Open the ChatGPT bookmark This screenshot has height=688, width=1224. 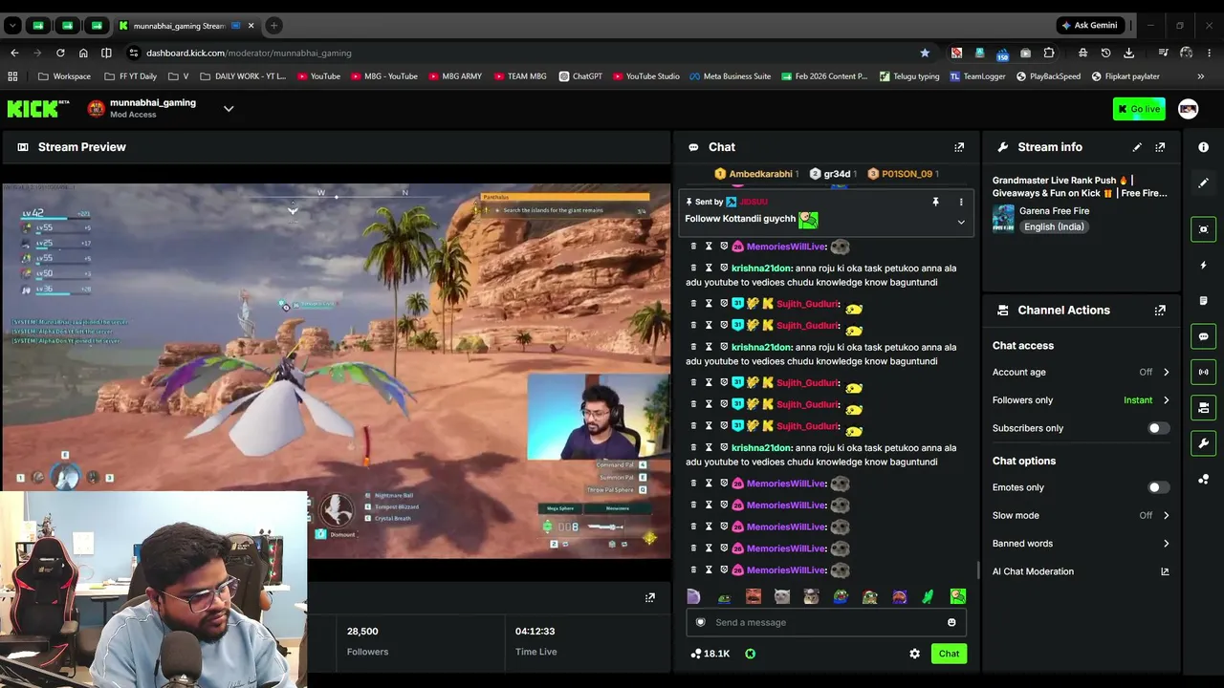[x=580, y=76]
